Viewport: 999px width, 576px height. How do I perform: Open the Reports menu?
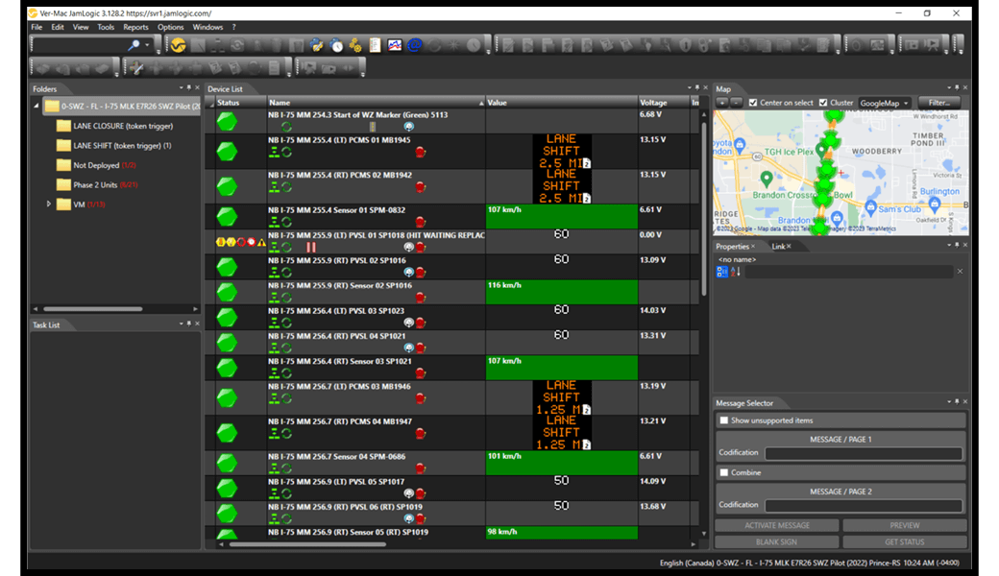pos(135,27)
